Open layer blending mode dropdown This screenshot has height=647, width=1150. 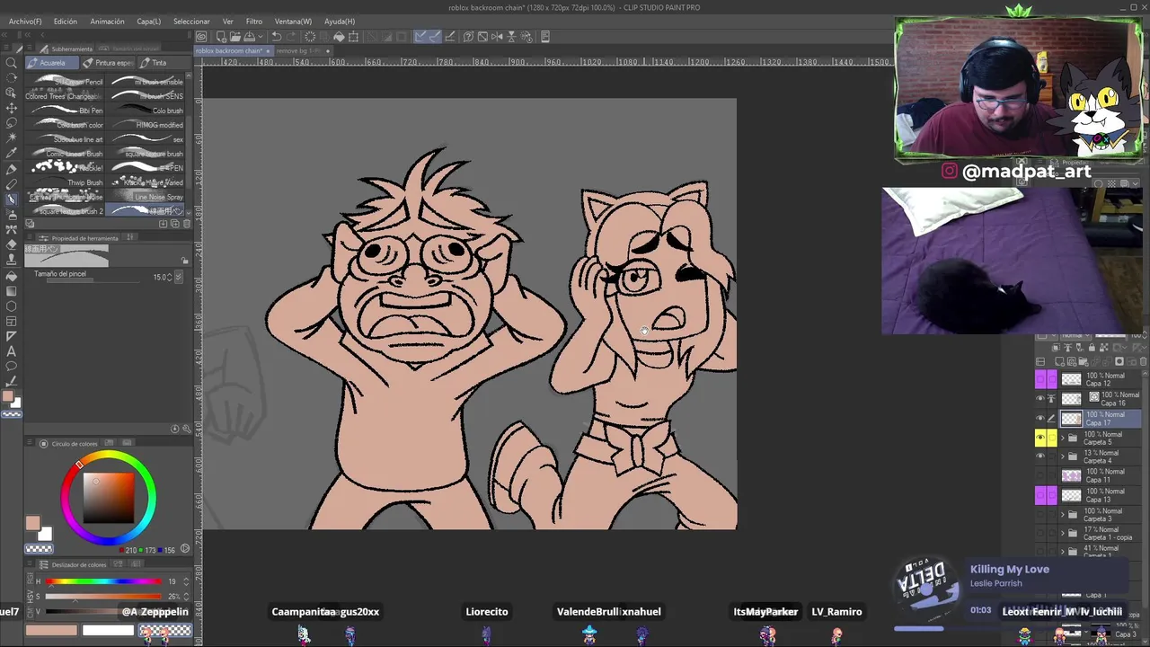(1075, 335)
